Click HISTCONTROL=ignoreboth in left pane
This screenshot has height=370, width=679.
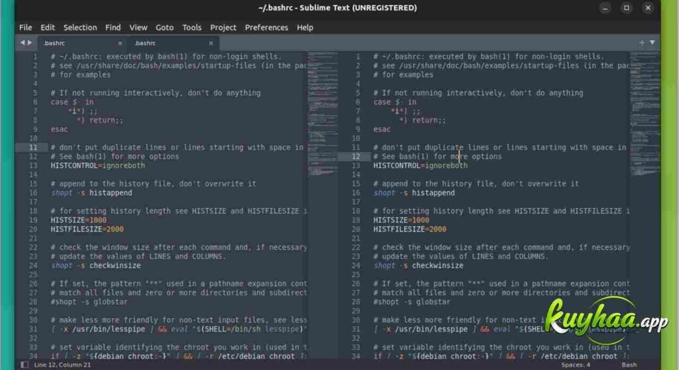click(98, 166)
